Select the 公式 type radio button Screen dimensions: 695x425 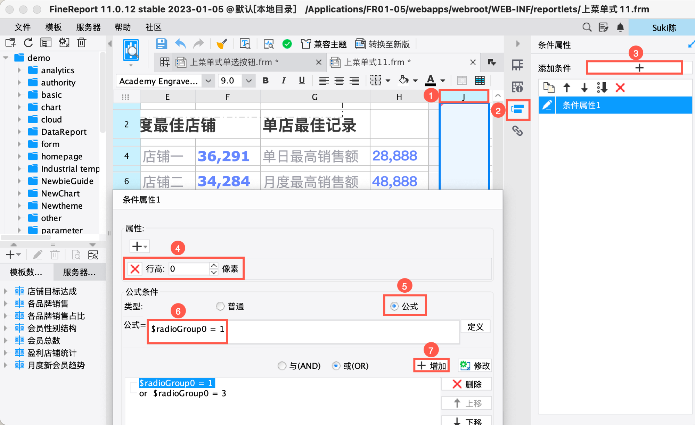pyautogui.click(x=394, y=306)
